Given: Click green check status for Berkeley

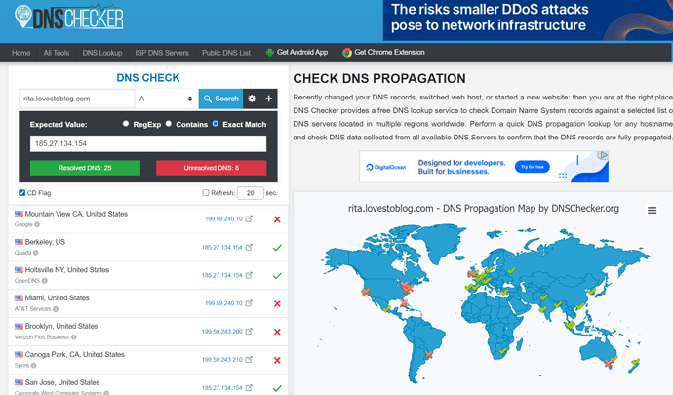Looking at the screenshot, I should (x=277, y=248).
